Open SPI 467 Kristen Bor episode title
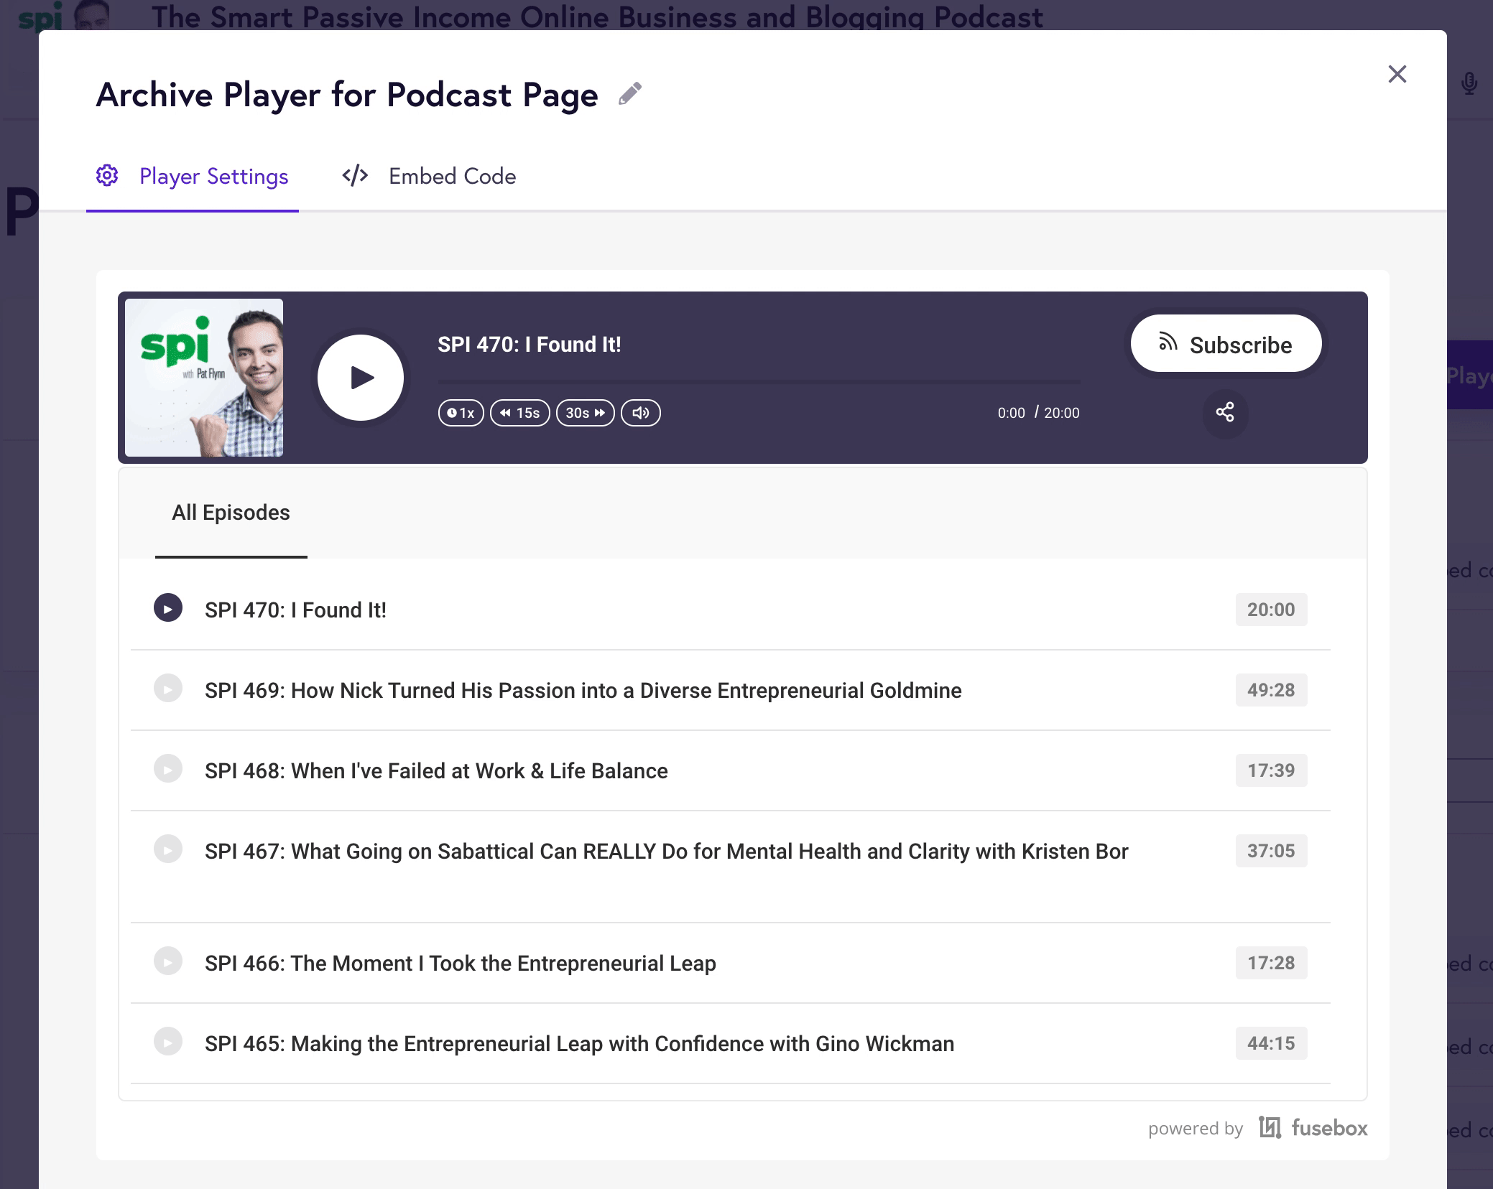The image size is (1493, 1189). click(x=666, y=851)
